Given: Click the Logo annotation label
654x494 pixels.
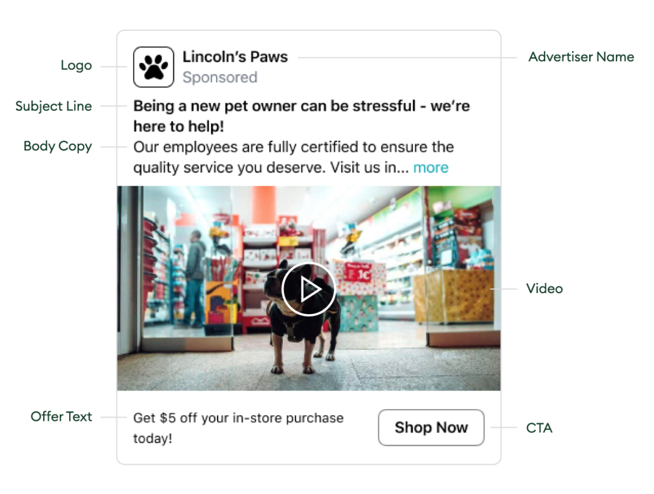Looking at the screenshot, I should coord(76,66).
